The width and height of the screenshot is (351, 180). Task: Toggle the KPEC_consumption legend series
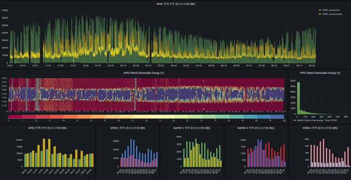pos(332,14)
